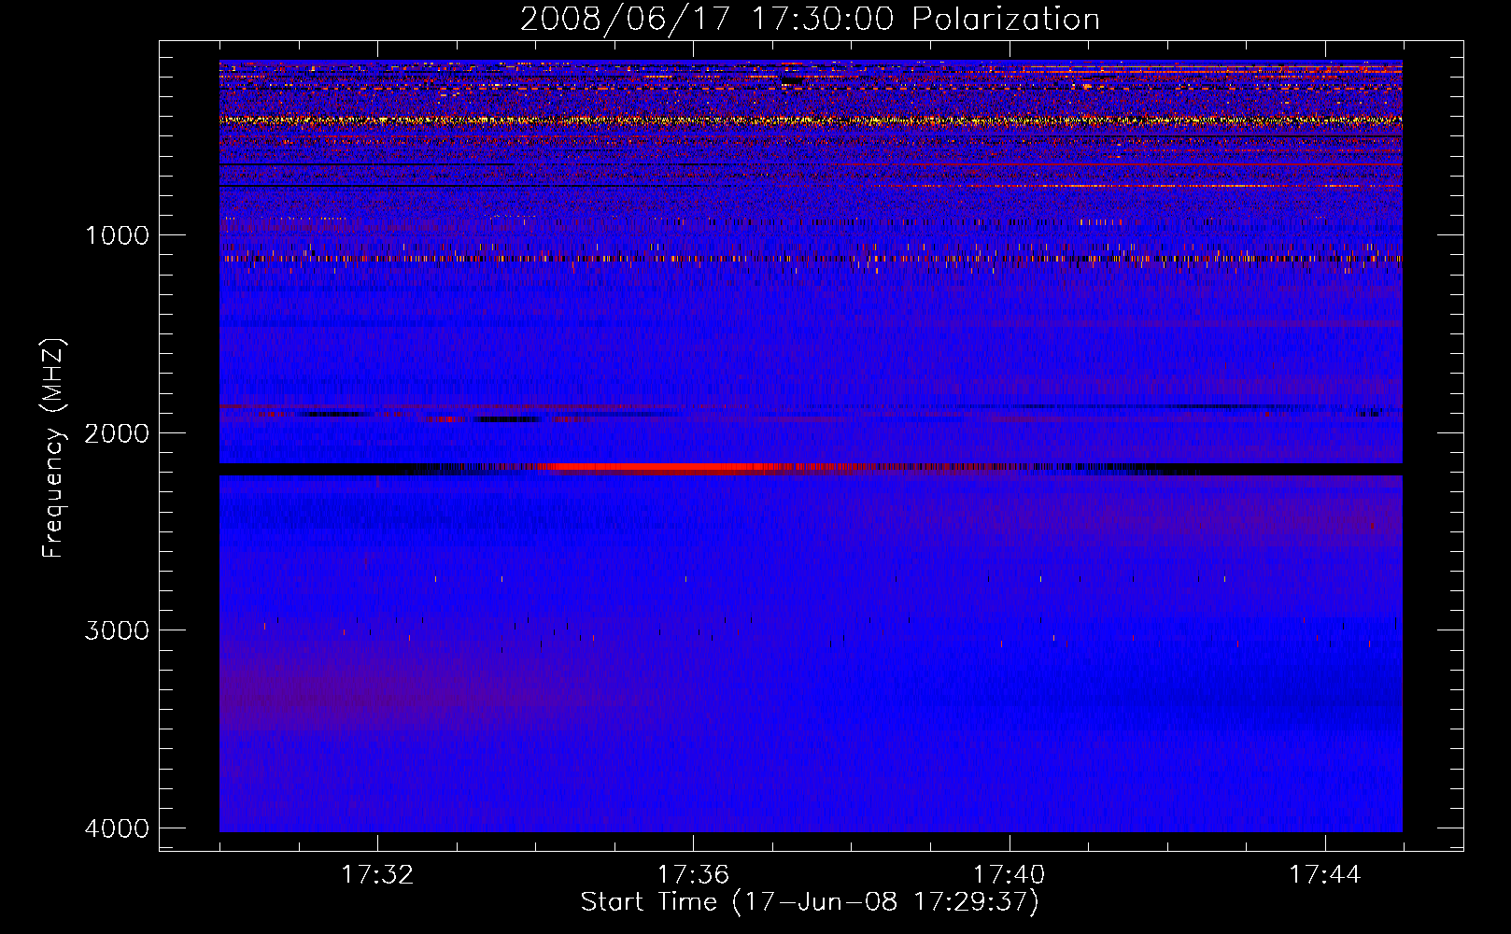Click the 'Start Time (17-Jun-08 17:29:37)' label
This screenshot has width=1511, height=934.
(x=810, y=902)
